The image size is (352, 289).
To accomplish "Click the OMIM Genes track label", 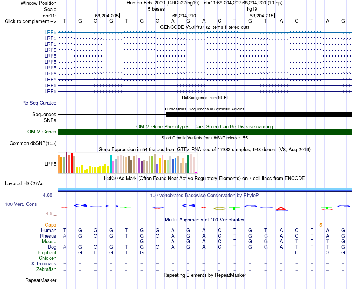I will coord(42,132).
